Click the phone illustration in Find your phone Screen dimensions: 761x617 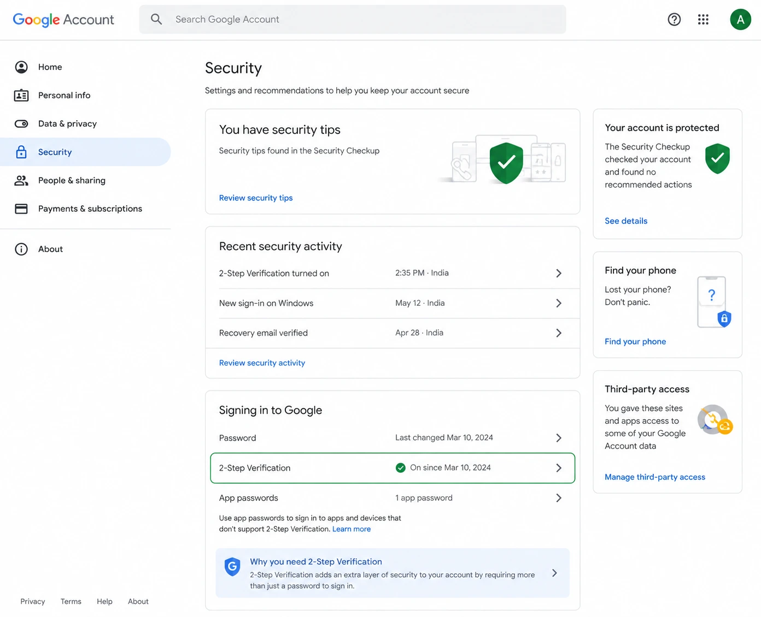pos(714,302)
